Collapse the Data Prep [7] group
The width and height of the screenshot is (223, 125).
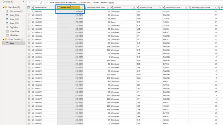click(3, 7)
